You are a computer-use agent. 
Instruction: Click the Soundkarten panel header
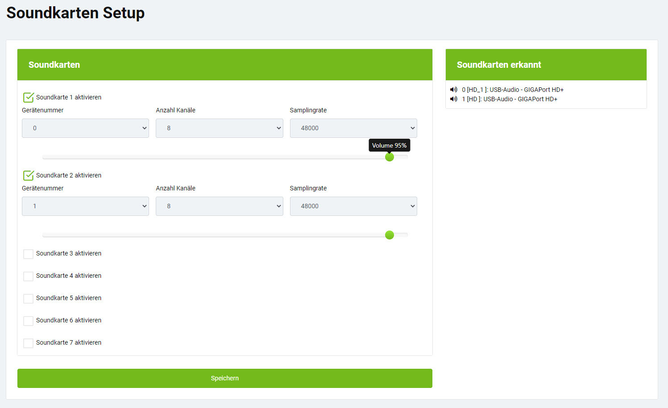click(225, 65)
